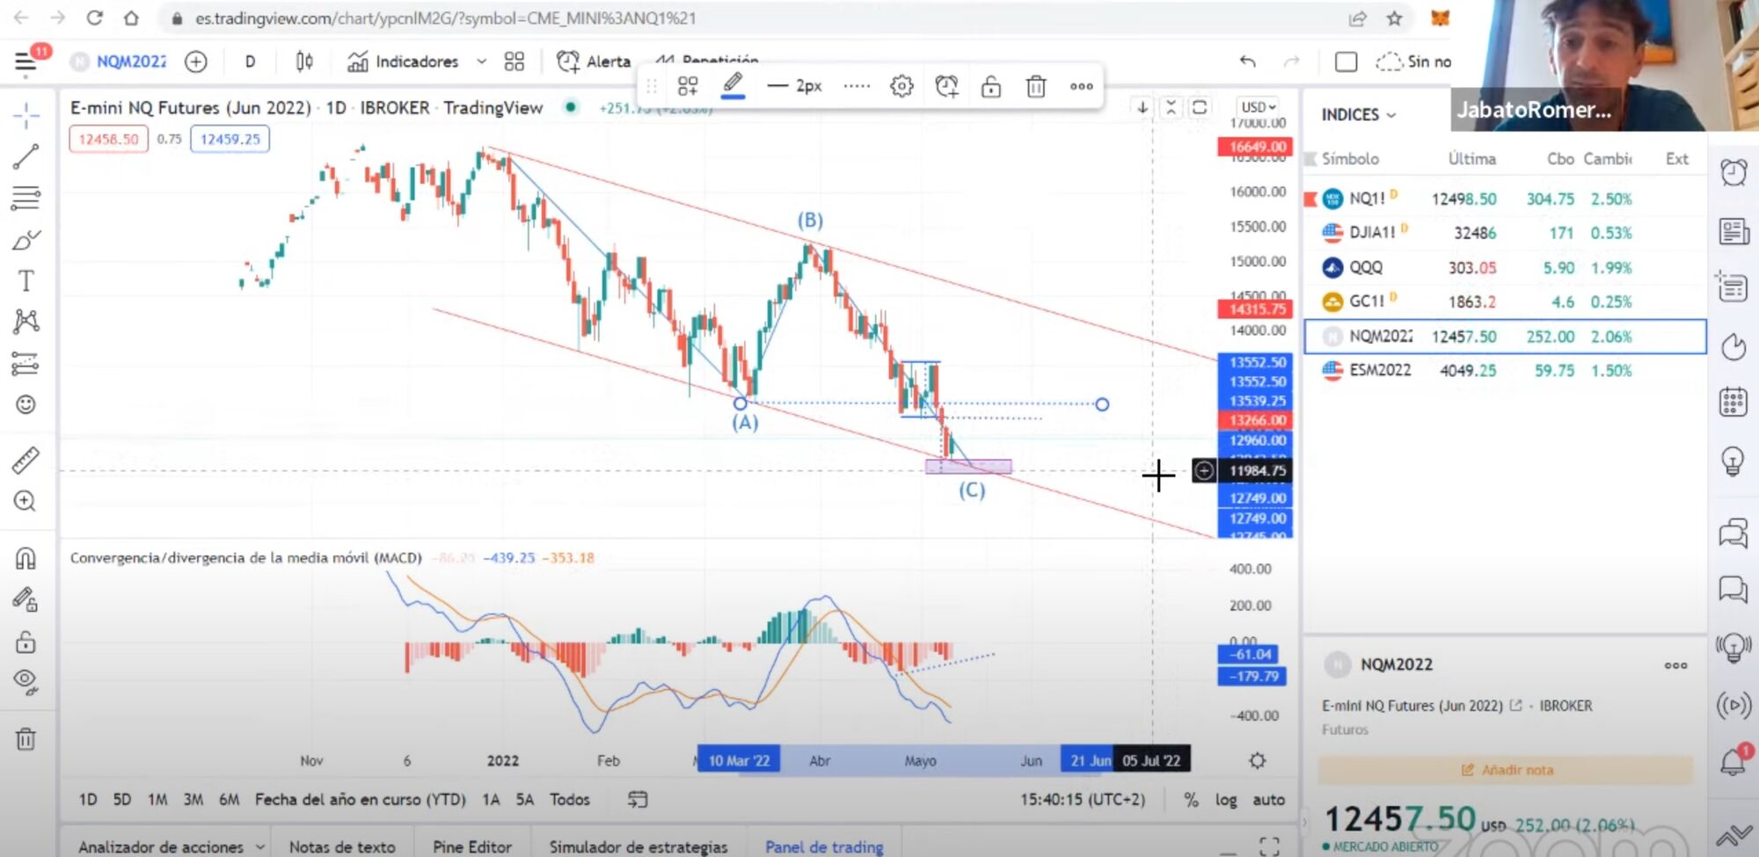Switch to Notas de texto tab
The image size is (1759, 857).
tap(342, 846)
